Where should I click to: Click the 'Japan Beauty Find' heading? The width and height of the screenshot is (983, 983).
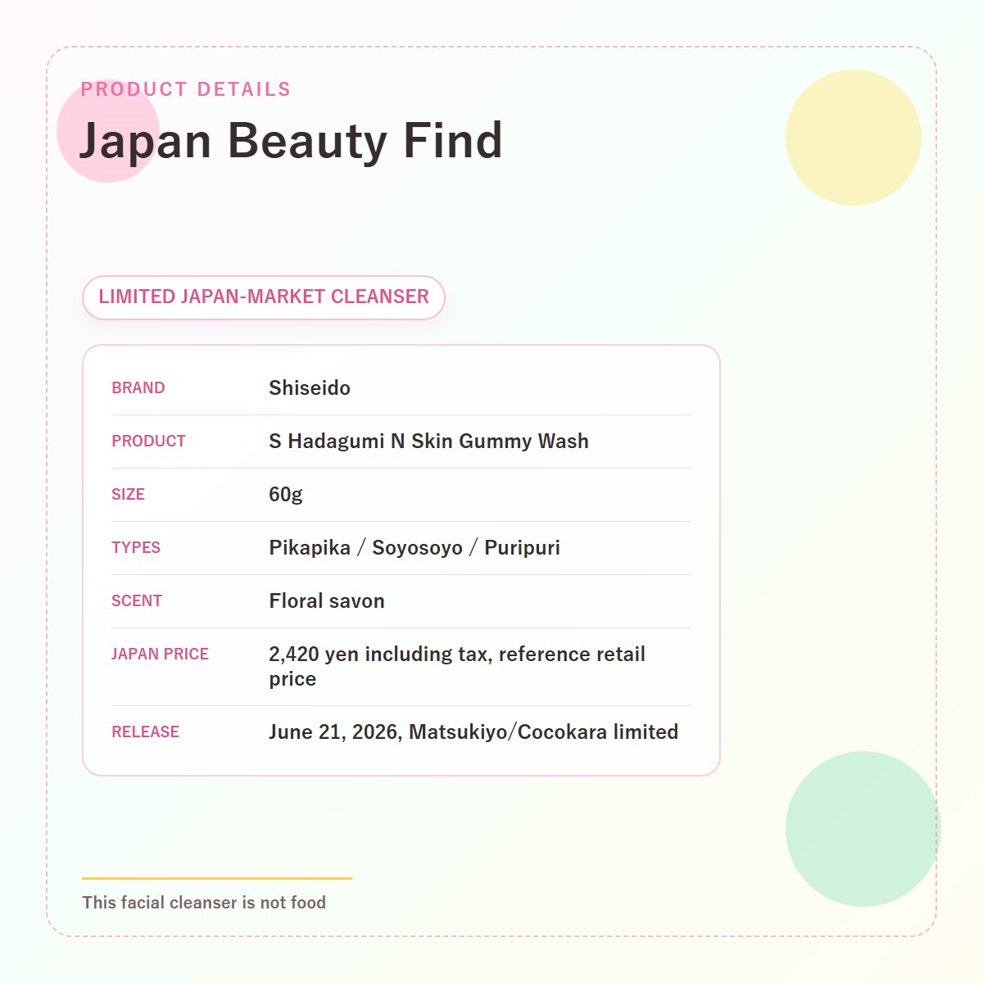click(291, 141)
